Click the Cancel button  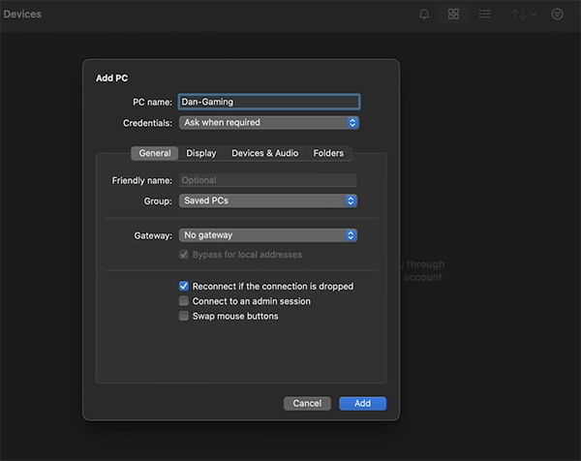(307, 403)
